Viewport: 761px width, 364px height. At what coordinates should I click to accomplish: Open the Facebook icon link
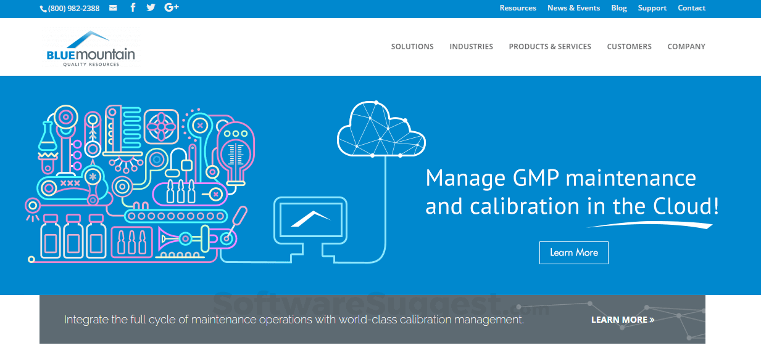[x=133, y=8]
